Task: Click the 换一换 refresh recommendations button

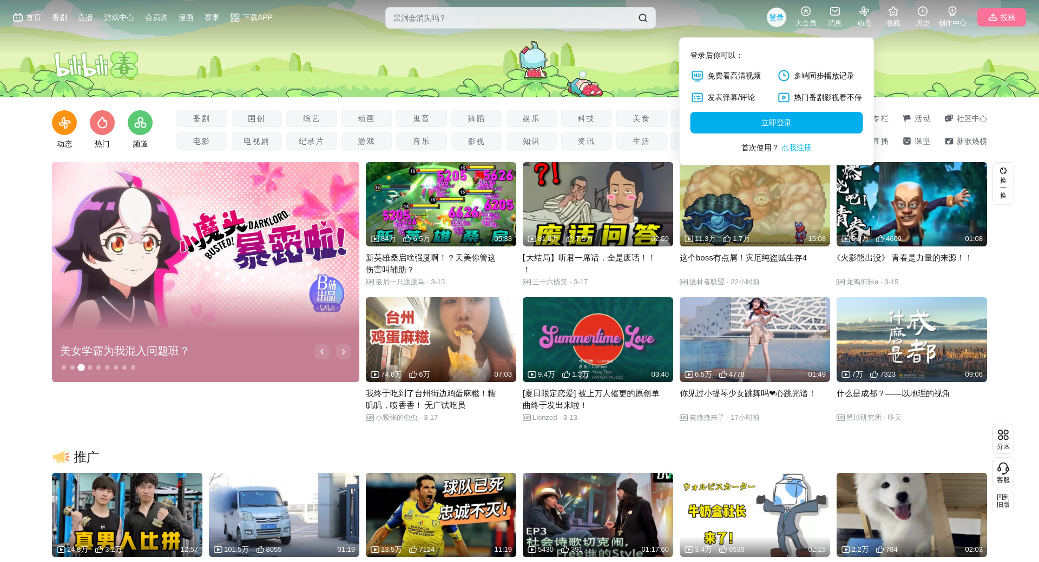Action: pos(1003,183)
